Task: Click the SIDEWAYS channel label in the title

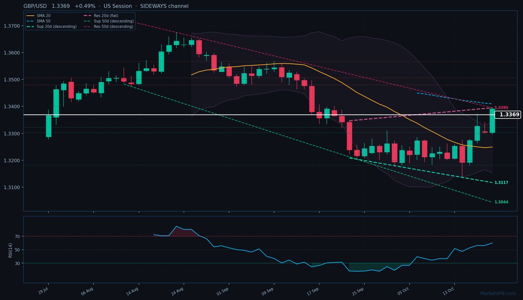Action: coord(164,6)
